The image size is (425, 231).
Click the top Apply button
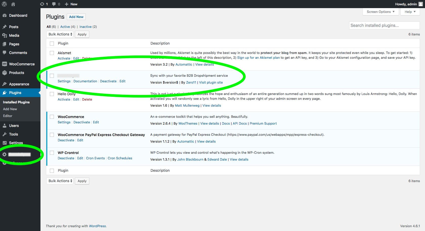click(82, 34)
